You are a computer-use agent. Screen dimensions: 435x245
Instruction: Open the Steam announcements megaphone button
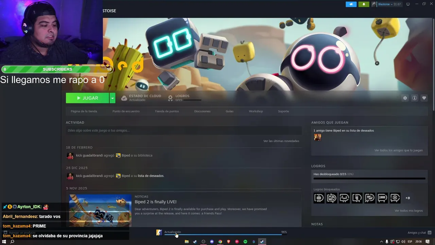[351, 4]
